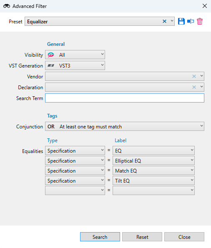Click the Search button
This screenshot has width=211, height=248.
pos(100,237)
